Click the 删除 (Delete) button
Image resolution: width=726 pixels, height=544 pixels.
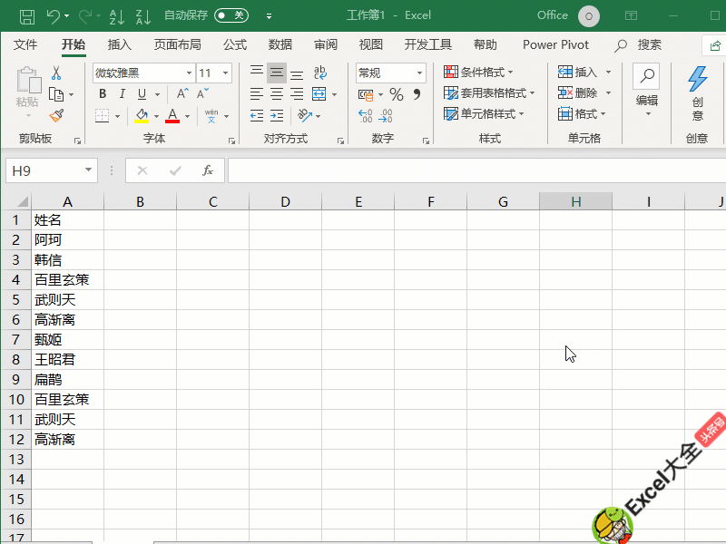click(x=580, y=93)
